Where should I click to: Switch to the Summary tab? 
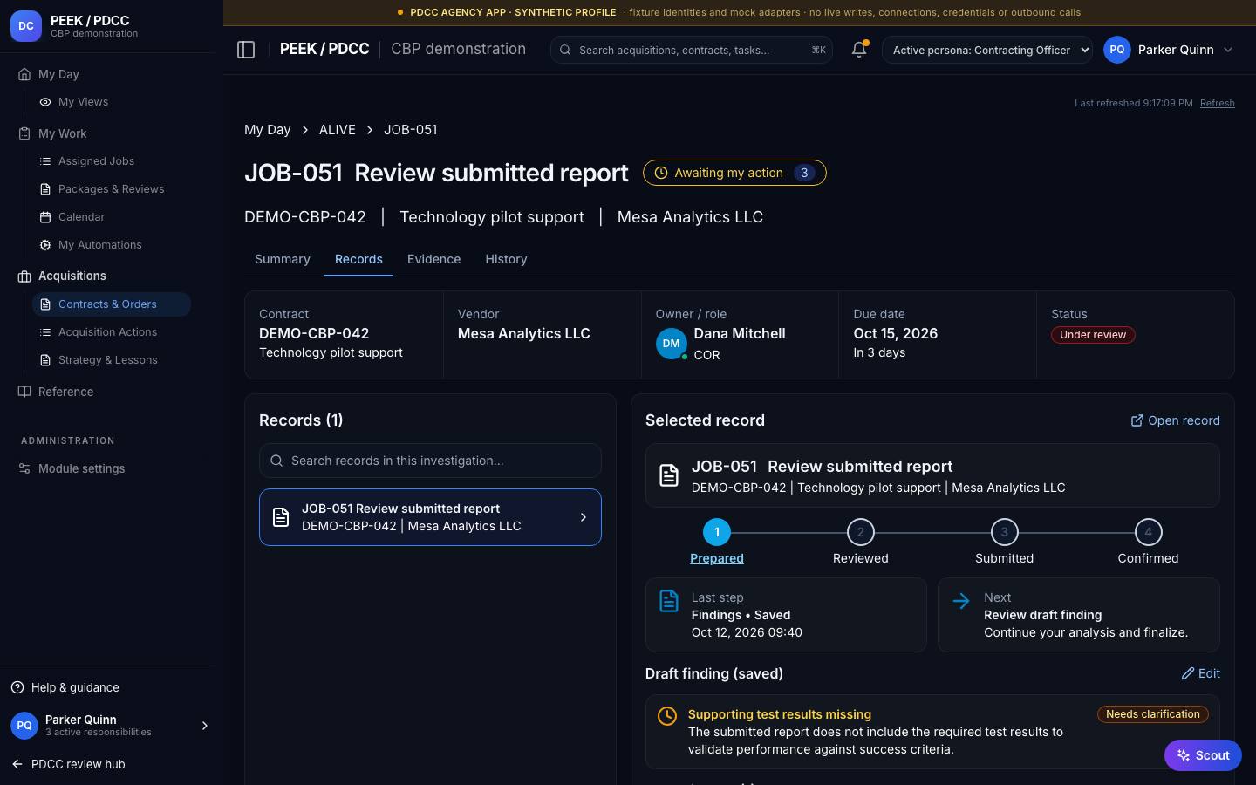click(283, 259)
